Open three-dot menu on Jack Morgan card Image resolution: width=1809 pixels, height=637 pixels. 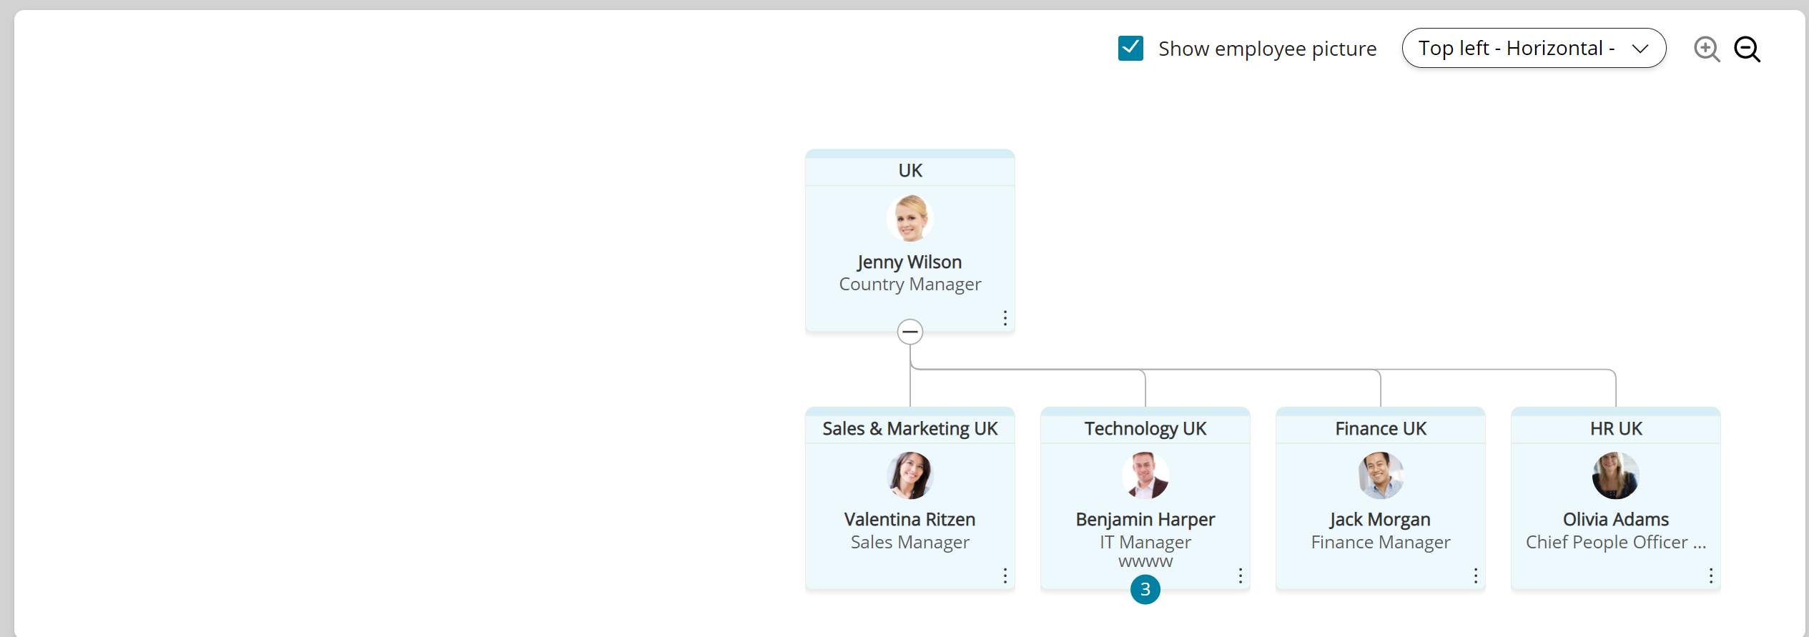pyautogui.click(x=1475, y=576)
